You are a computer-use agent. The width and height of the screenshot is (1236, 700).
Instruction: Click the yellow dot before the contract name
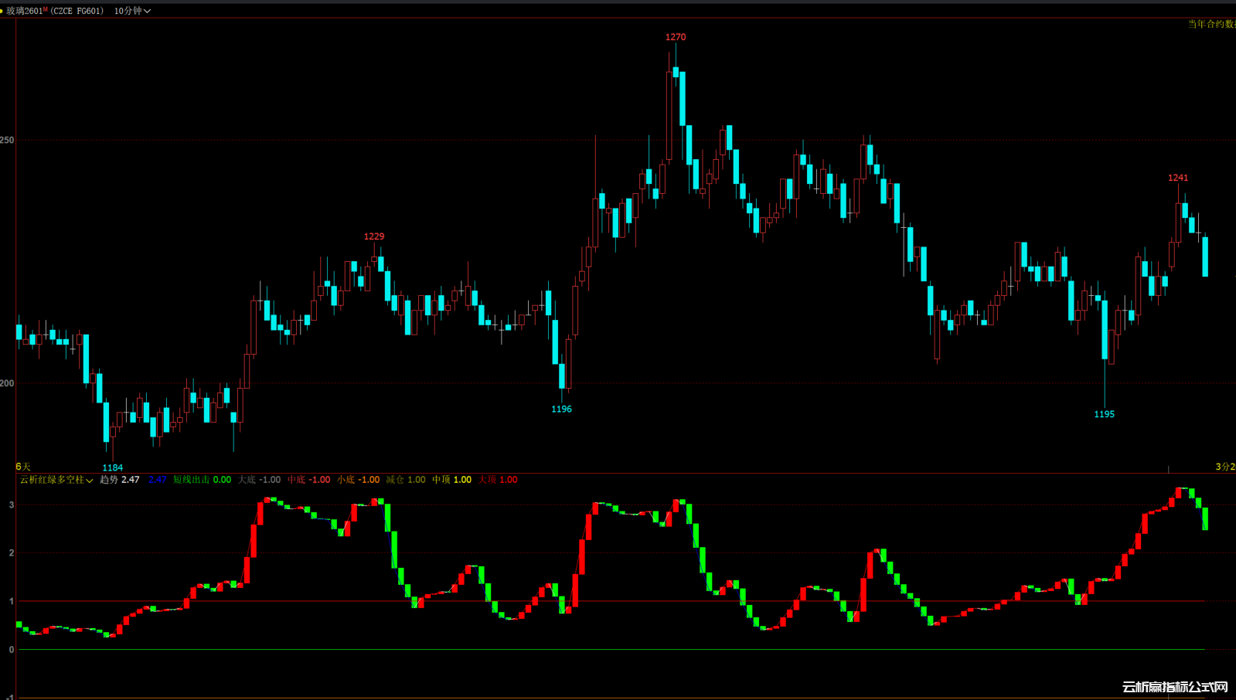[2, 11]
